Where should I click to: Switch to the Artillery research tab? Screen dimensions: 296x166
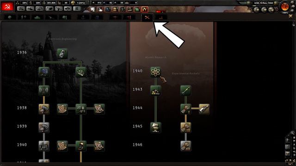click(x=51, y=18)
